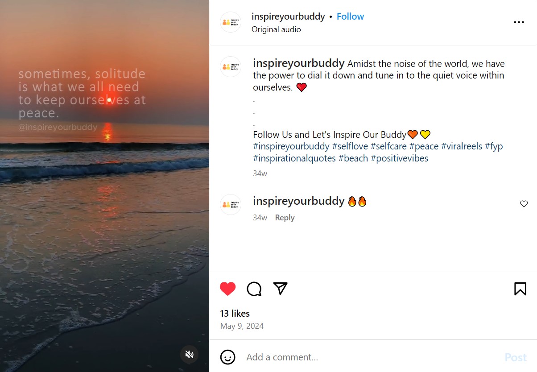Like the fire emoji comment
This screenshot has width=537, height=372.
click(524, 204)
